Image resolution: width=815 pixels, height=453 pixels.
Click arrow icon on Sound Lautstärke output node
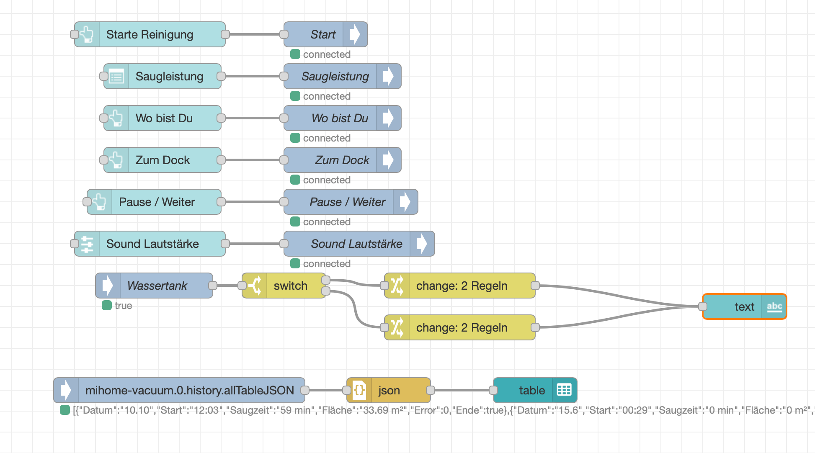click(x=422, y=244)
